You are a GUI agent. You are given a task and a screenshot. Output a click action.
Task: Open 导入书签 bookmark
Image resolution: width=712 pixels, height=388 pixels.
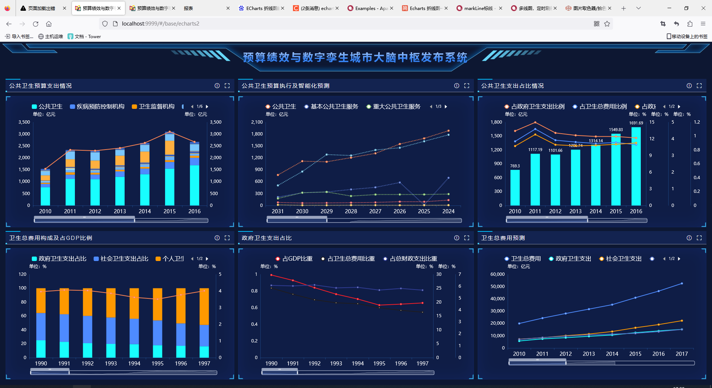pyautogui.click(x=19, y=36)
